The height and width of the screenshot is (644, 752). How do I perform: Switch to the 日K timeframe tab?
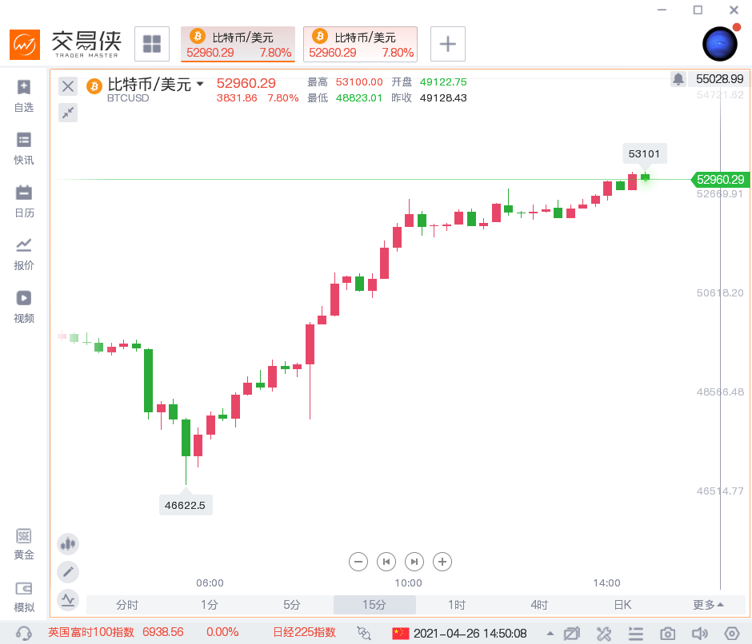click(x=622, y=605)
